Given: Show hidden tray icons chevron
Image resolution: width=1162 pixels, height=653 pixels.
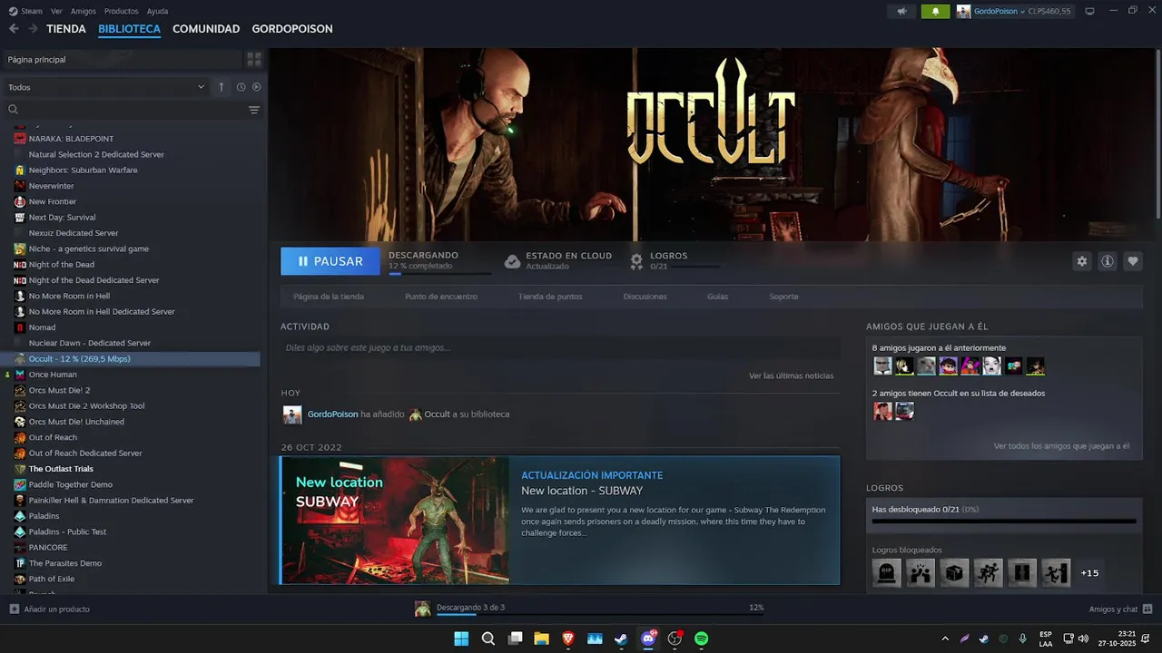Looking at the screenshot, I should [x=945, y=638].
